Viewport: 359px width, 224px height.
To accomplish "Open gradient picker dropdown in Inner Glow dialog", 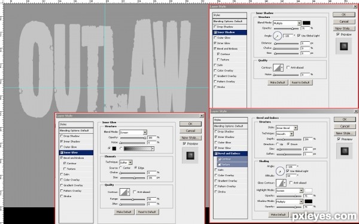I will pyautogui.click(x=153, y=149).
